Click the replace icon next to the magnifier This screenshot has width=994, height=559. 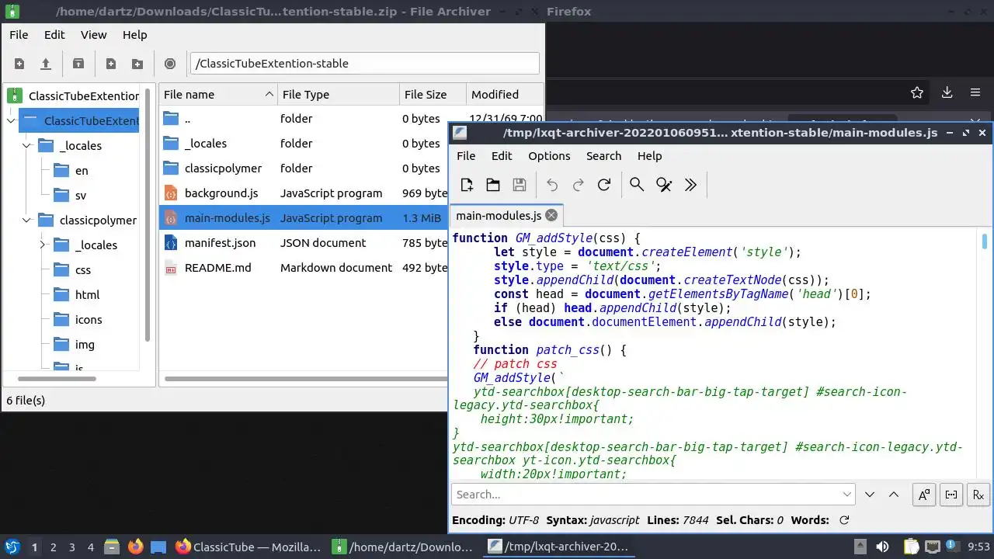[x=664, y=185]
